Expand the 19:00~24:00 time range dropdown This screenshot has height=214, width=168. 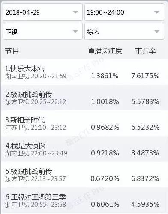[x=124, y=12]
